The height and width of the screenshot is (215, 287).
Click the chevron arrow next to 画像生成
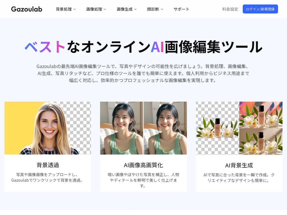point(135,9)
